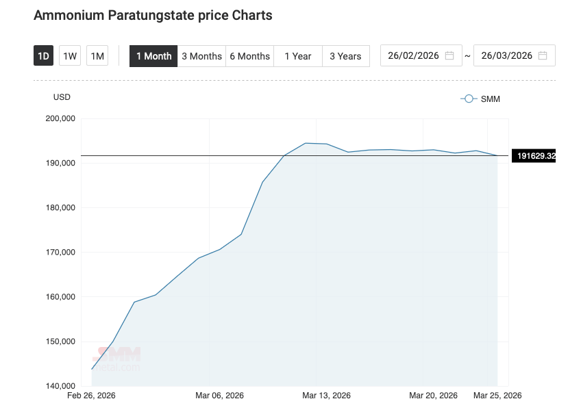Switch to 1 Year range

pos(298,56)
